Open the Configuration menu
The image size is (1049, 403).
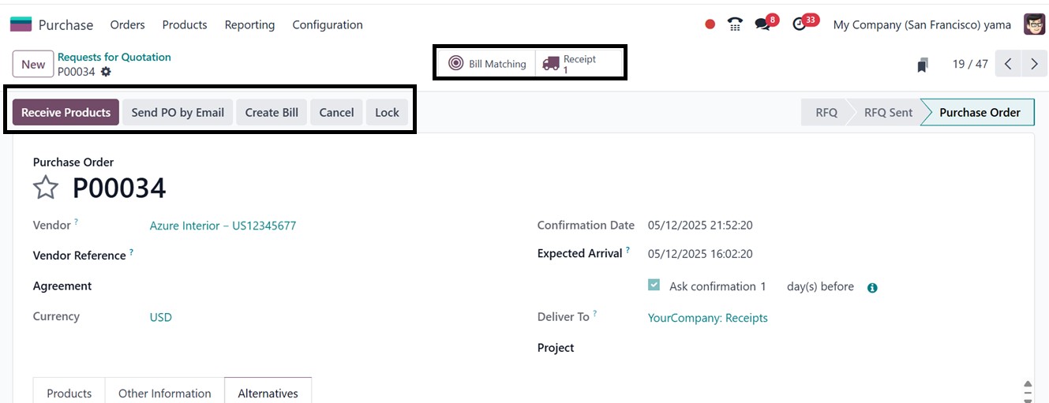coord(328,24)
